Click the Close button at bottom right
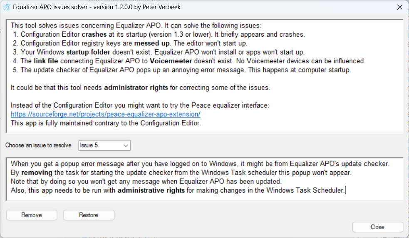409x238 pixels. [377, 227]
